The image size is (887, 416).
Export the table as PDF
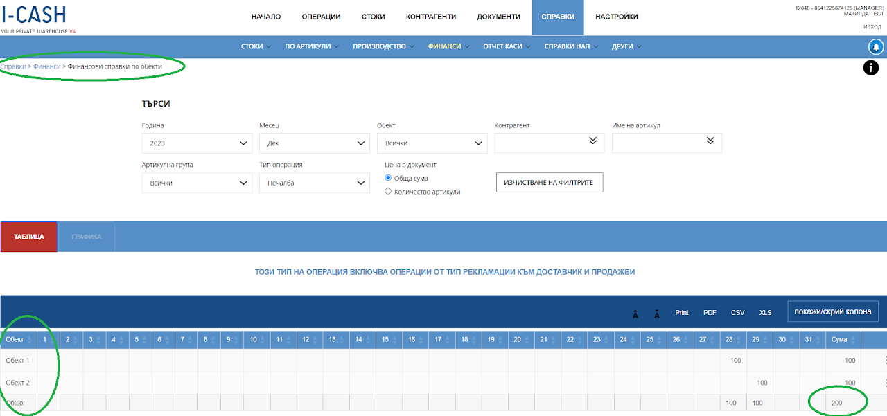pyautogui.click(x=710, y=313)
